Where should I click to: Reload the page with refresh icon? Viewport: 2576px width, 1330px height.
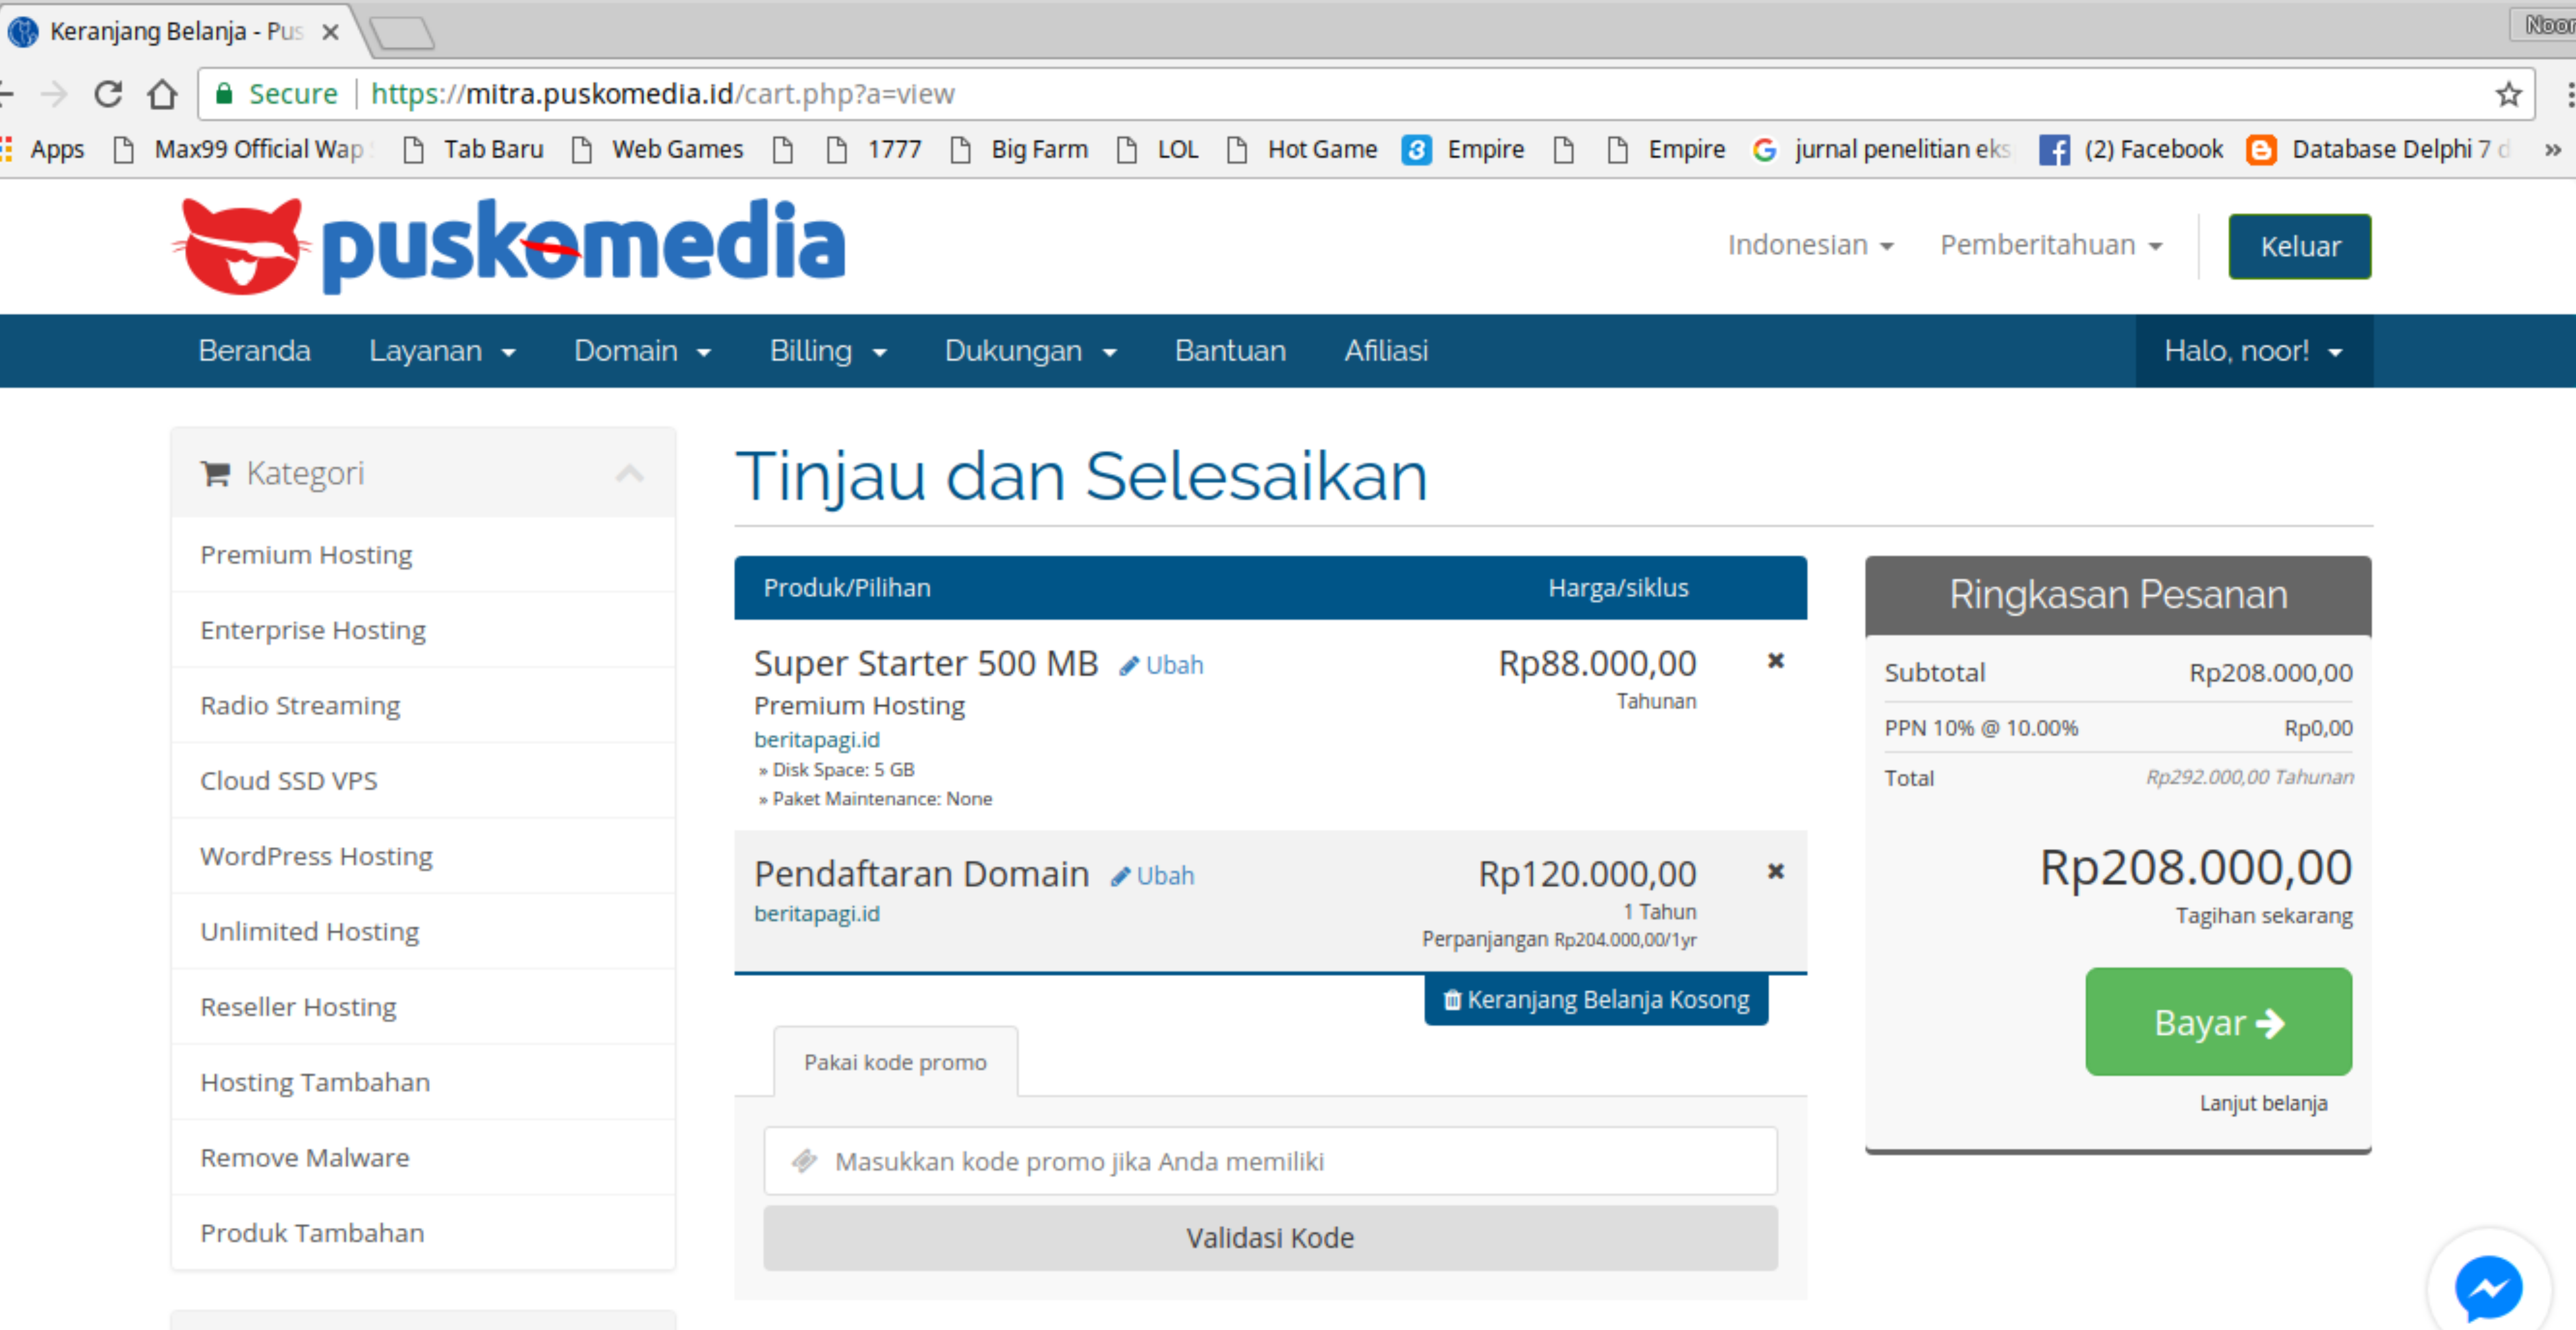[x=108, y=94]
